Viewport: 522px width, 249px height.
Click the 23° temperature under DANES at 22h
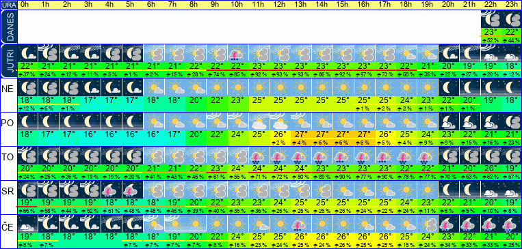pos(491,32)
